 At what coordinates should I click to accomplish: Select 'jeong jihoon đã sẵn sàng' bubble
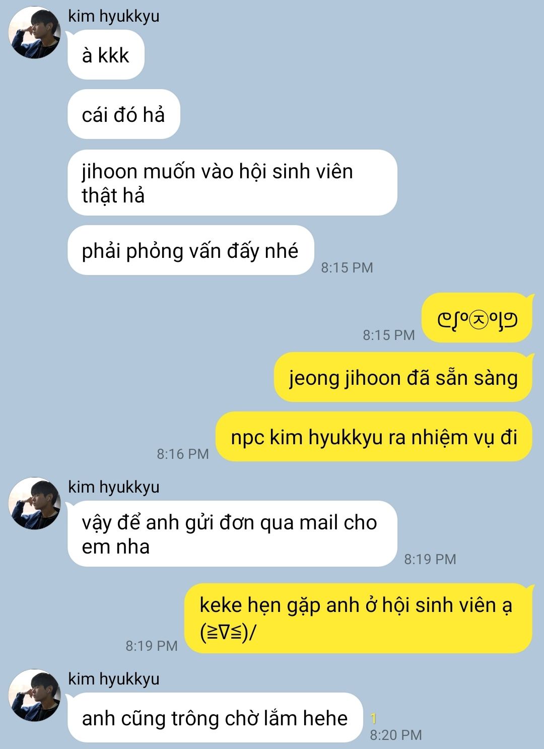403,377
